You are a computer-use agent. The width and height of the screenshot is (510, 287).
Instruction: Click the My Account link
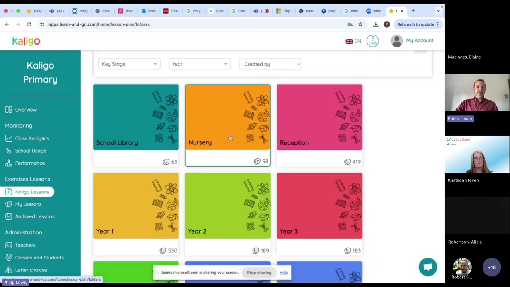420,41
